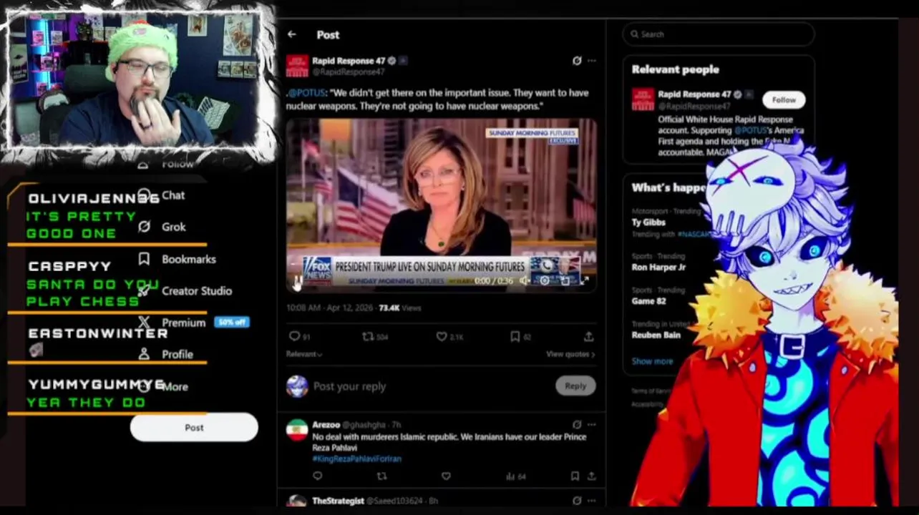This screenshot has width=919, height=515.
Task: Bookmark Arezoo's comment
Action: (575, 476)
